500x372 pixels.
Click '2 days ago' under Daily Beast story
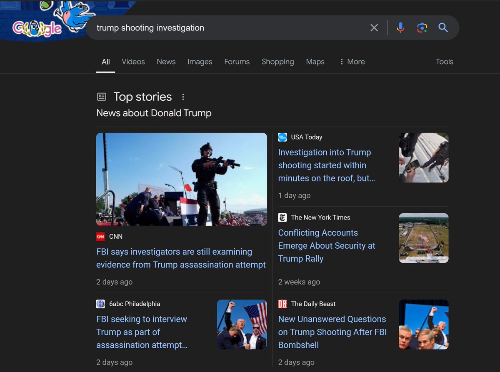pos(296,362)
